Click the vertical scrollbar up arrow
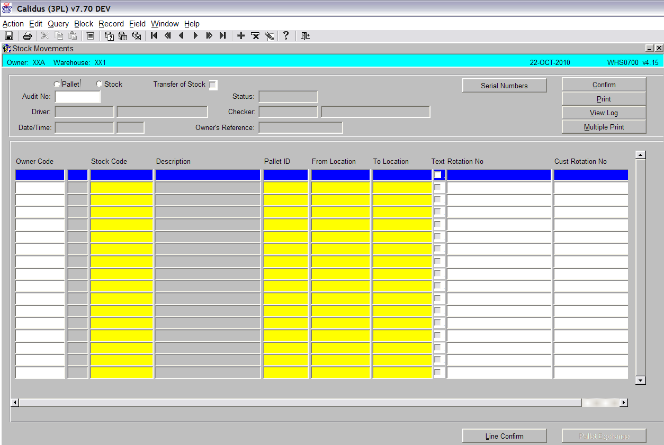 pyautogui.click(x=641, y=155)
